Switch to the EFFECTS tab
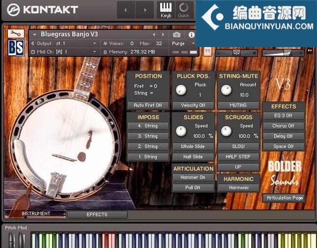The image size is (317, 248). (97, 215)
